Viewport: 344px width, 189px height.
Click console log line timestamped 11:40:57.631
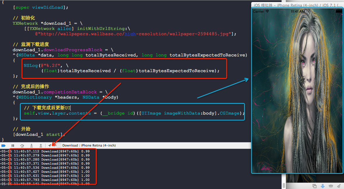pos(45,176)
